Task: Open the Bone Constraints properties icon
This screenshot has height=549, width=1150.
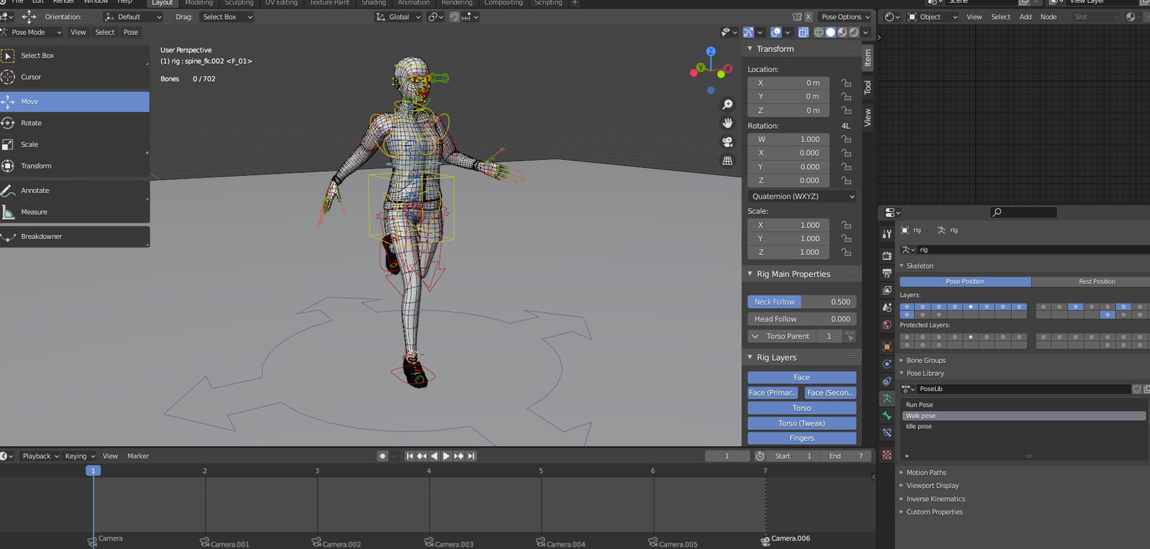Action: pyautogui.click(x=887, y=433)
